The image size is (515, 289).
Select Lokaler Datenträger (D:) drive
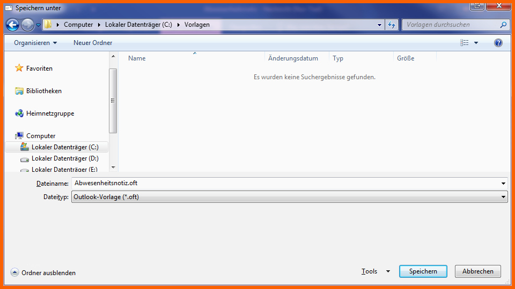tap(64, 158)
